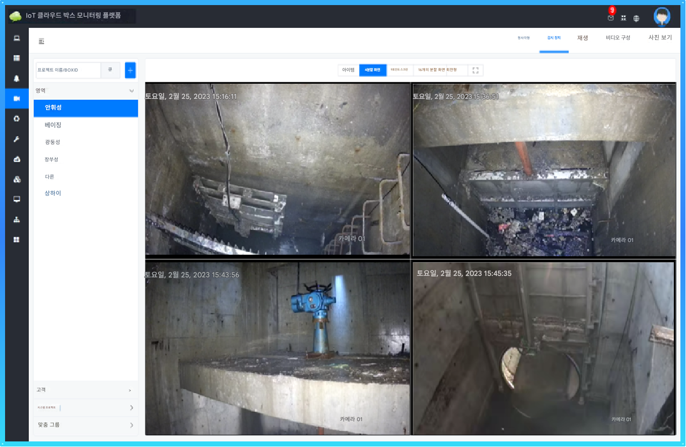The height and width of the screenshot is (447, 686).
Task: Click the blue plus add button
Action: pos(130,70)
